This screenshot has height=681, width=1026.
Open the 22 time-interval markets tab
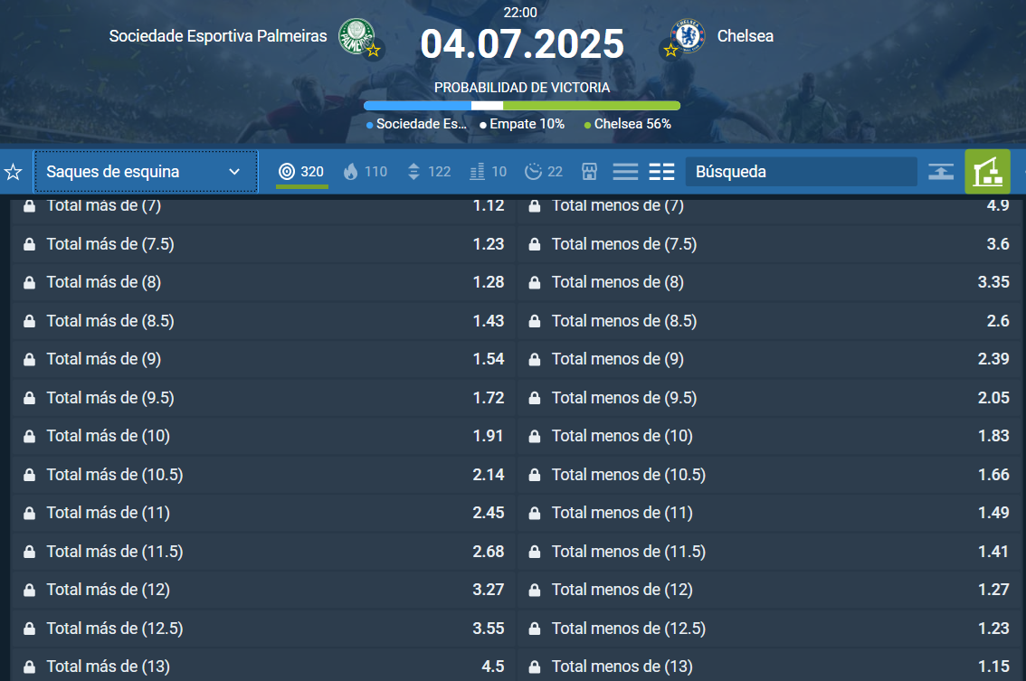(544, 172)
